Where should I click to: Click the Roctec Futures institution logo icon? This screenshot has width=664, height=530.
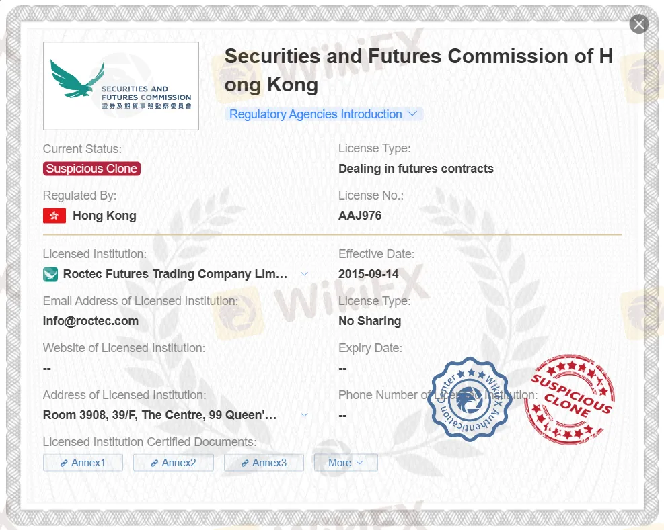(50, 274)
